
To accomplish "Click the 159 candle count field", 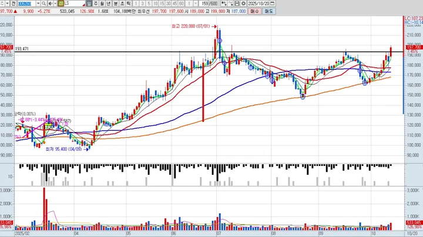I will 204,4.
